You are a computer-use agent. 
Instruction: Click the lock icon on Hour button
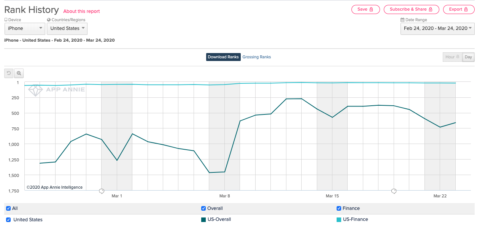tap(458, 57)
